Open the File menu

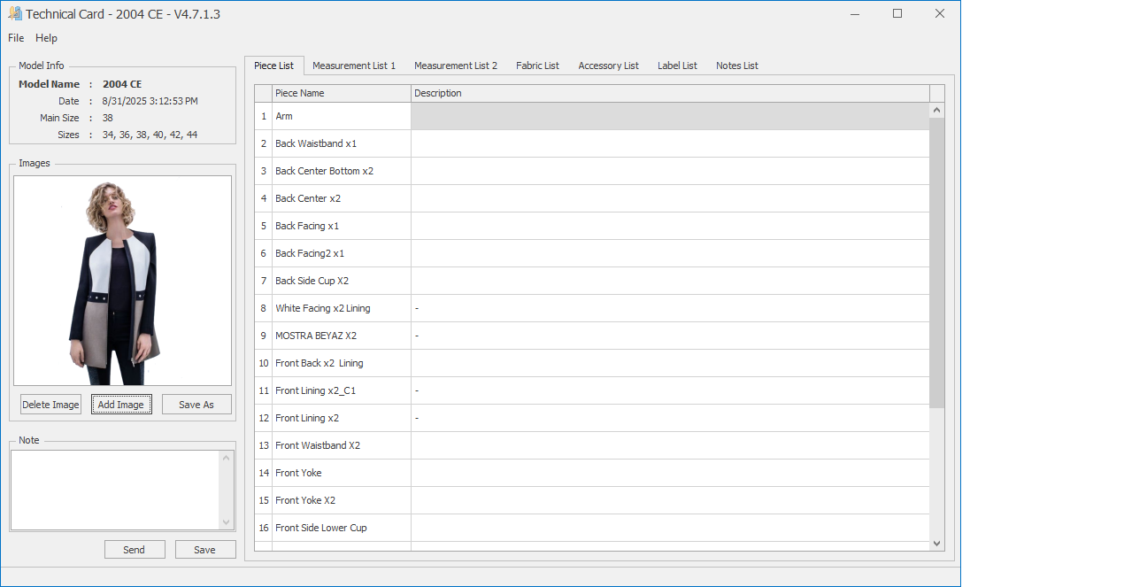click(x=16, y=38)
